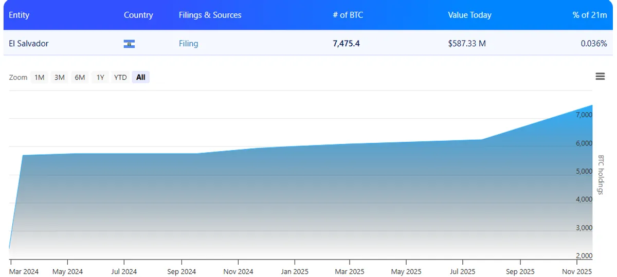This screenshot has width=617, height=277.
Task: Click the Filings & Sources column header
Action: pos(210,15)
